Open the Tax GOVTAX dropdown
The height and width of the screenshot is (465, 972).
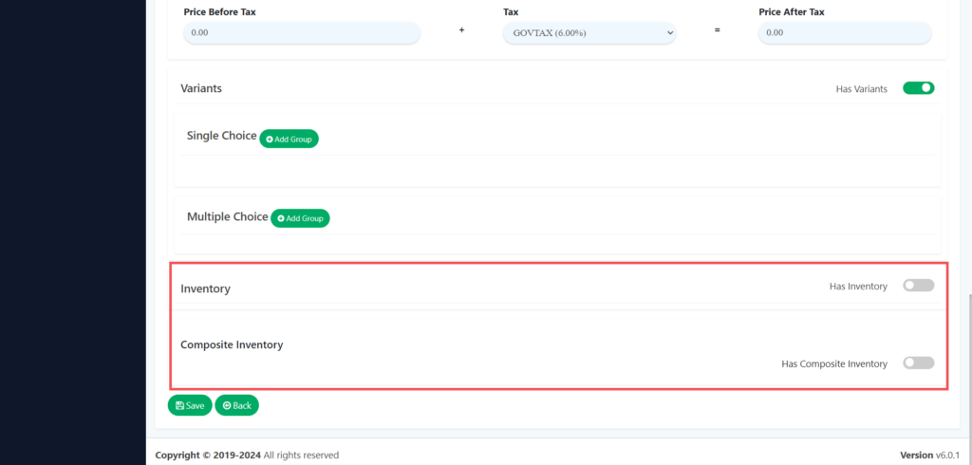tap(588, 32)
